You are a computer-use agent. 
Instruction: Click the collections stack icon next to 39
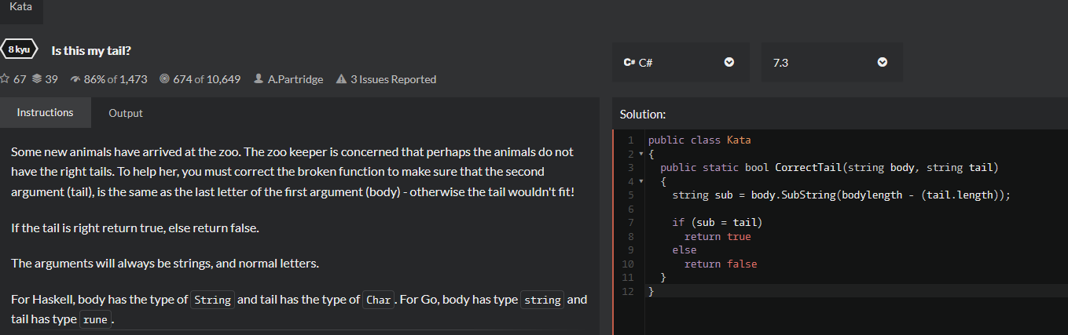coord(37,79)
